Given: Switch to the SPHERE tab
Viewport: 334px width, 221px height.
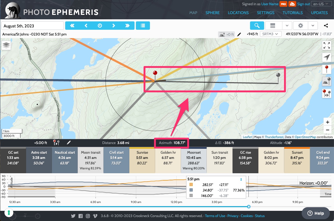Looking at the screenshot, I should (212, 13).
